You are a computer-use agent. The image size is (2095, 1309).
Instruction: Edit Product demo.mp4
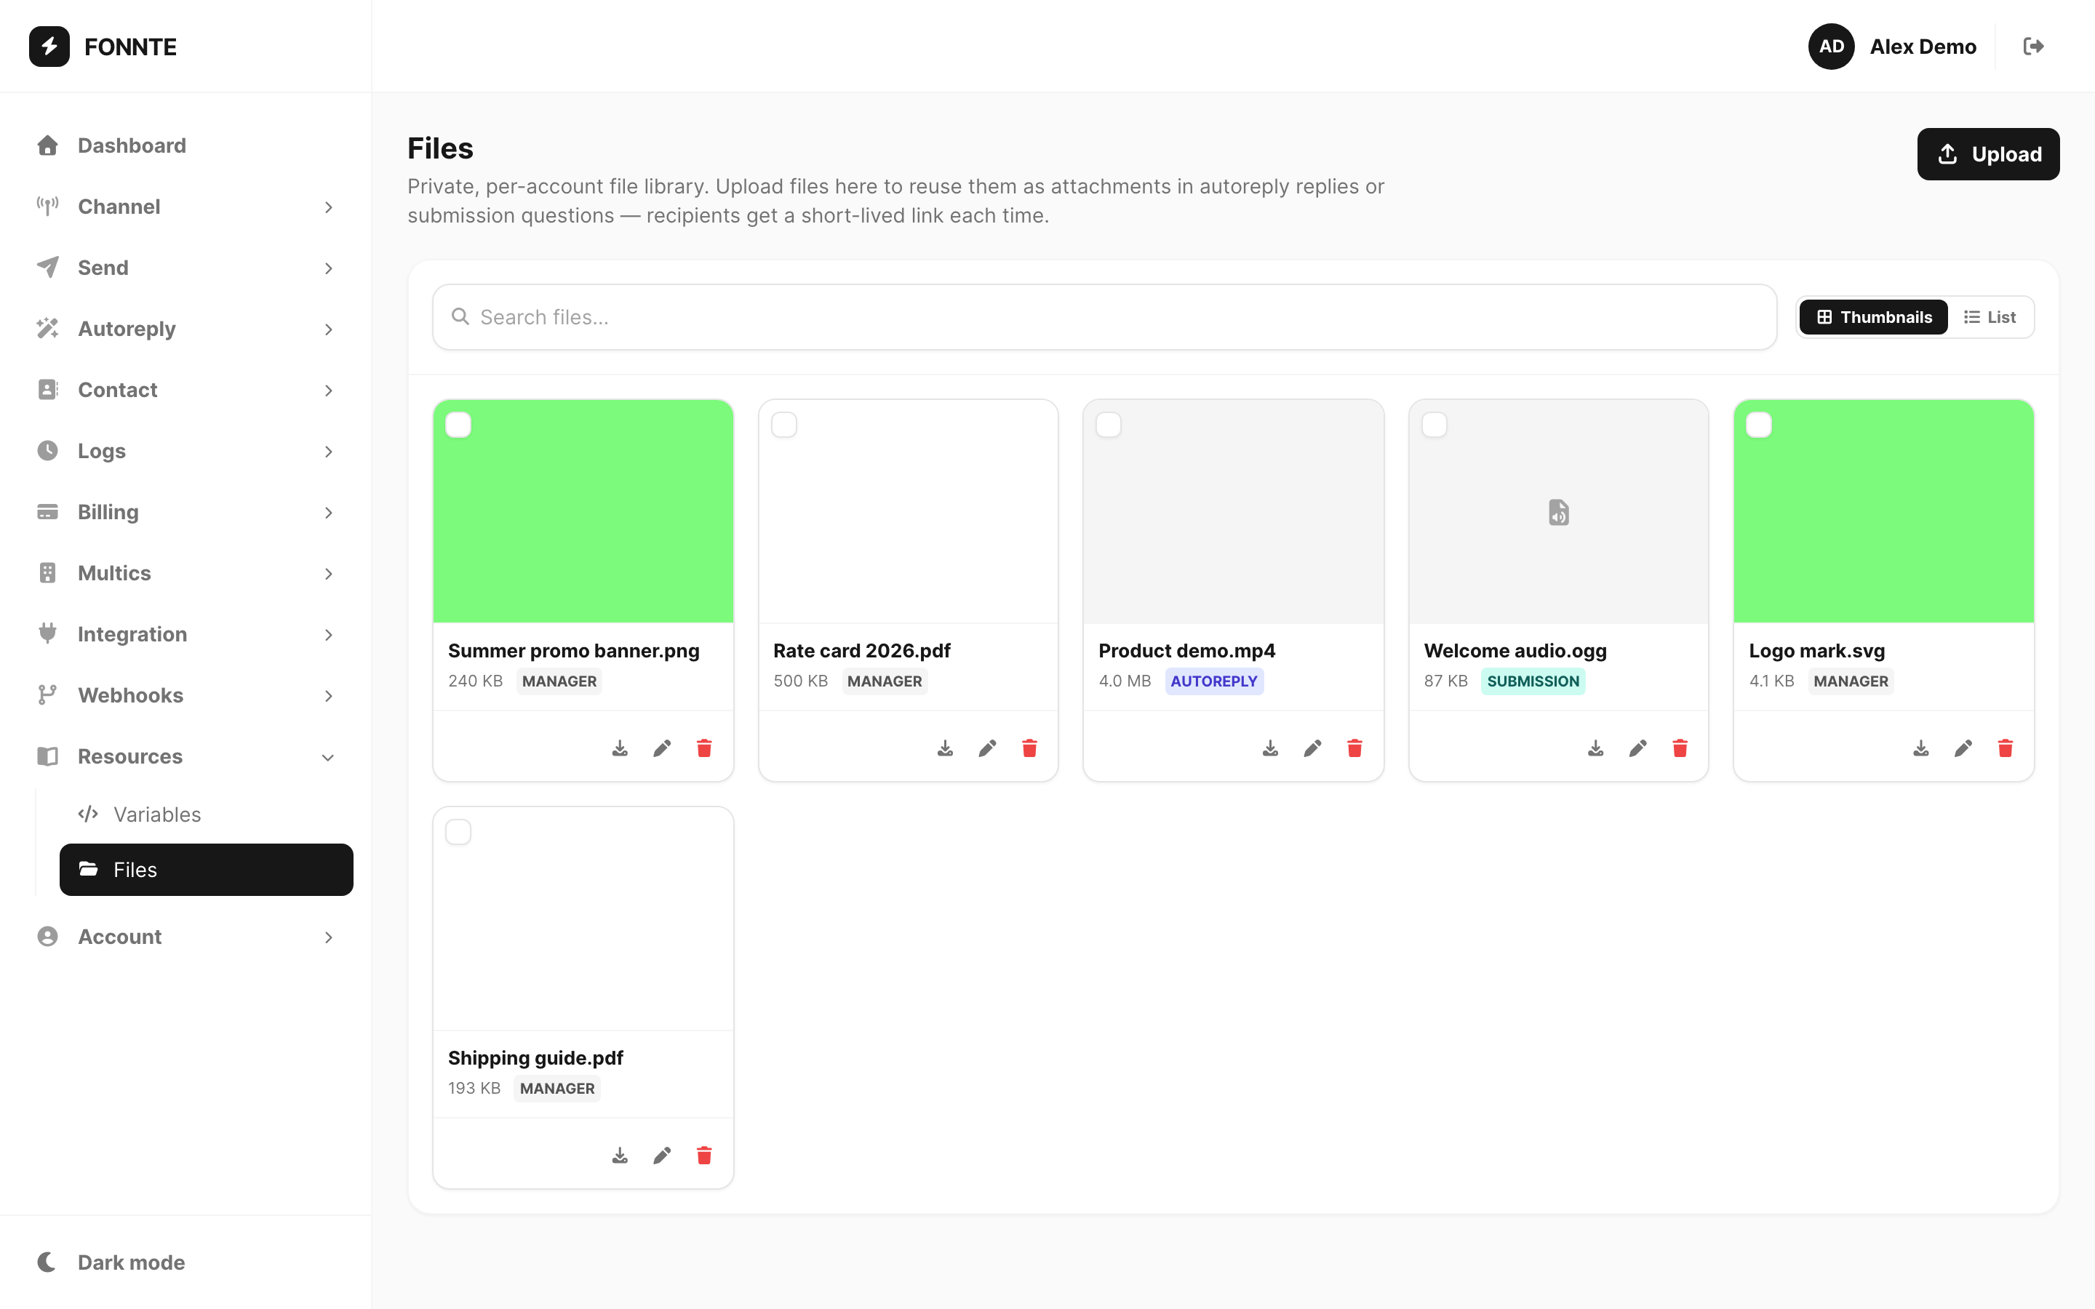[x=1312, y=748]
